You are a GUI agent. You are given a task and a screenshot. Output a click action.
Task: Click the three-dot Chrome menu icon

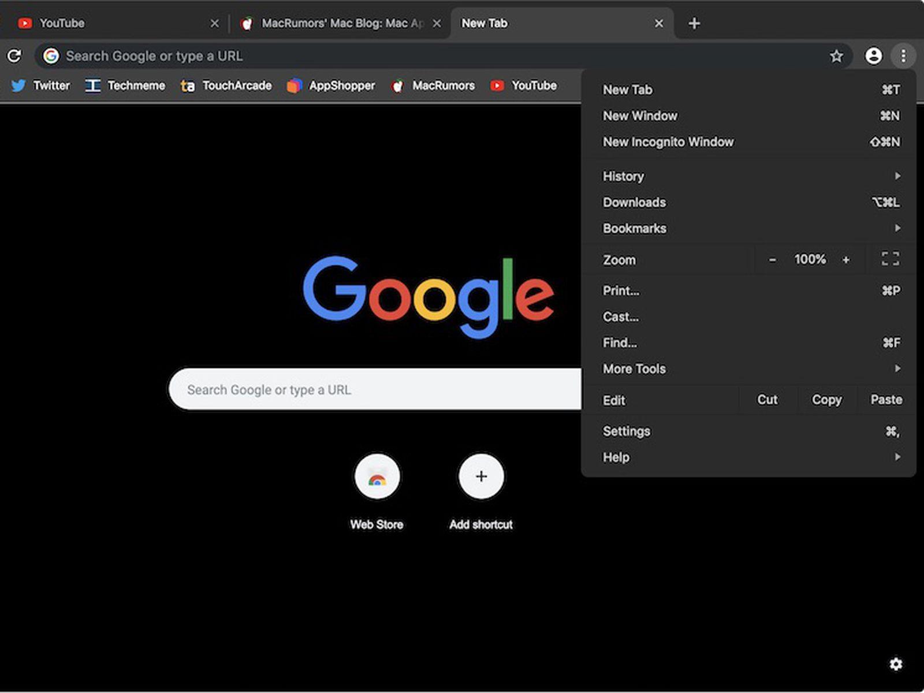pos(903,56)
